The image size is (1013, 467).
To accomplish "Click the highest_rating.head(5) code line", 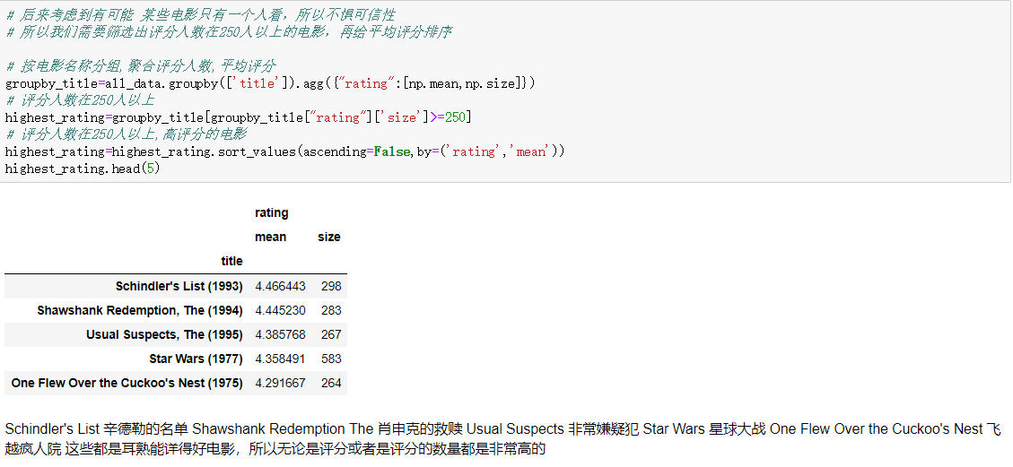I will [83, 169].
